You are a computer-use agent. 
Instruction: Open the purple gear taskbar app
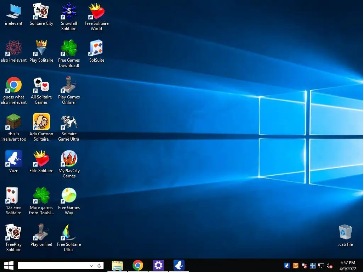point(158,265)
